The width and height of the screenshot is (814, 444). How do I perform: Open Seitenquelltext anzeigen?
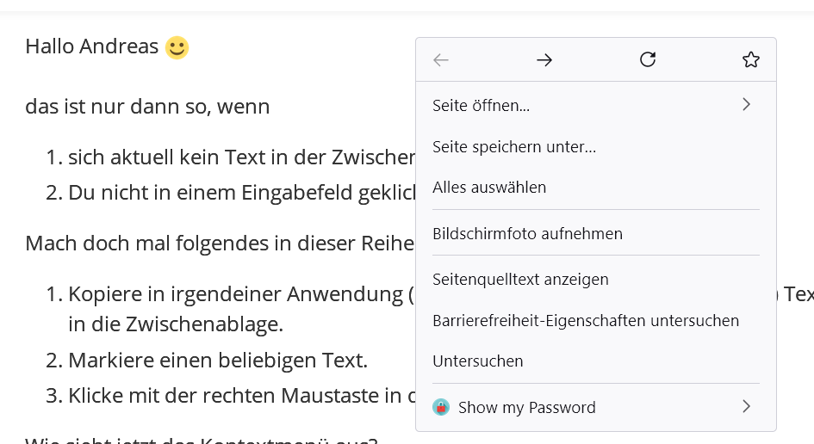point(520,280)
